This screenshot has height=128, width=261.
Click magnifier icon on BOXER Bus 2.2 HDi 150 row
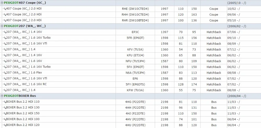(5, 113)
